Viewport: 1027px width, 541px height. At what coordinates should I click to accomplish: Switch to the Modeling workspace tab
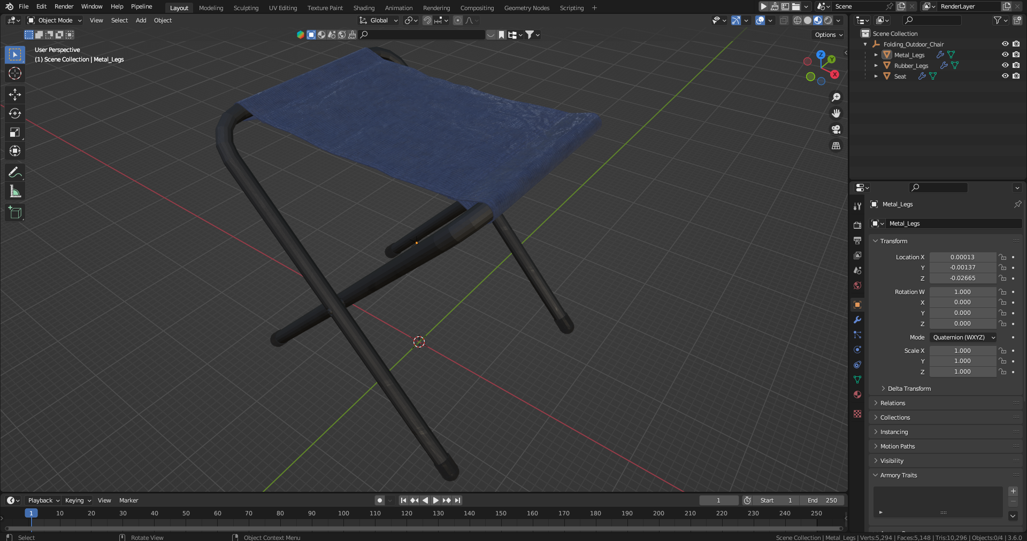point(211,8)
